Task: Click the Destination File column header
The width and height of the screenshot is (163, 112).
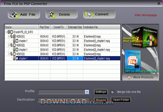Action: pos(102,27)
